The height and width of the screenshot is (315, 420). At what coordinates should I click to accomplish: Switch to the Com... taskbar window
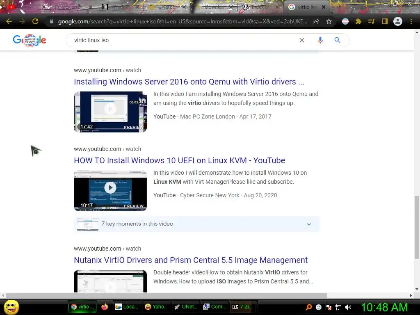(214, 307)
